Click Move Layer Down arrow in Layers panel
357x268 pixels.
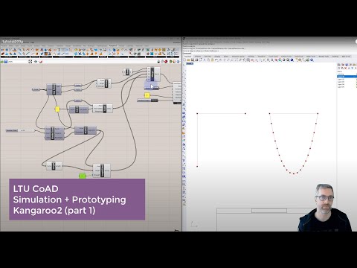[353, 68]
